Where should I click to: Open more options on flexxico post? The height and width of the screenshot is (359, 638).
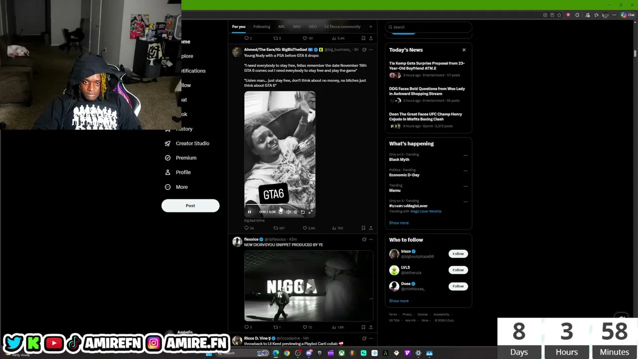coord(370,239)
